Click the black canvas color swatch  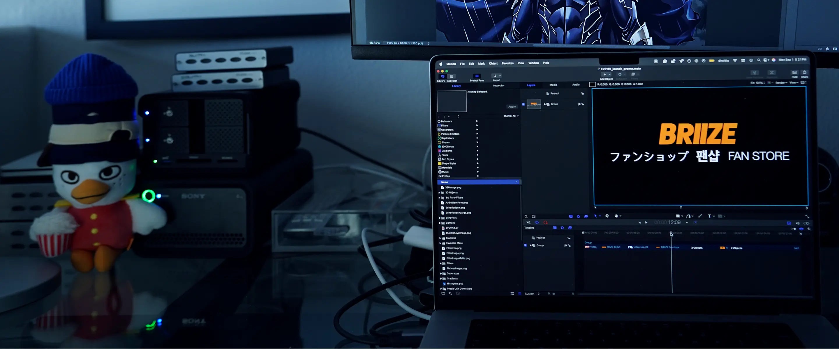[593, 85]
